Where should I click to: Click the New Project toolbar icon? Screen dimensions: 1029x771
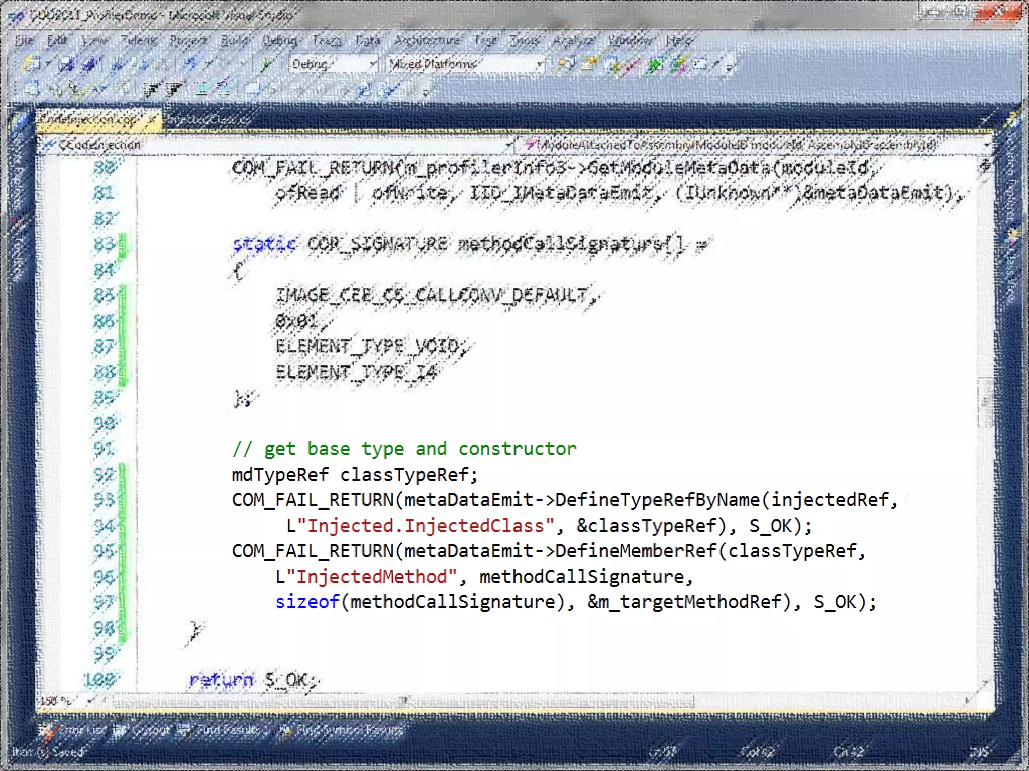coord(32,64)
